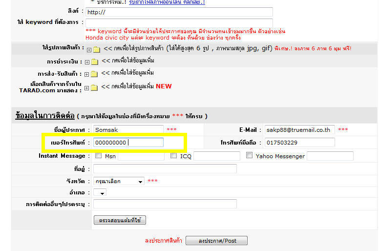The width and height of the screenshot is (379, 251).
Task: Open the อำเภอ dropdown
Action: tap(100, 193)
